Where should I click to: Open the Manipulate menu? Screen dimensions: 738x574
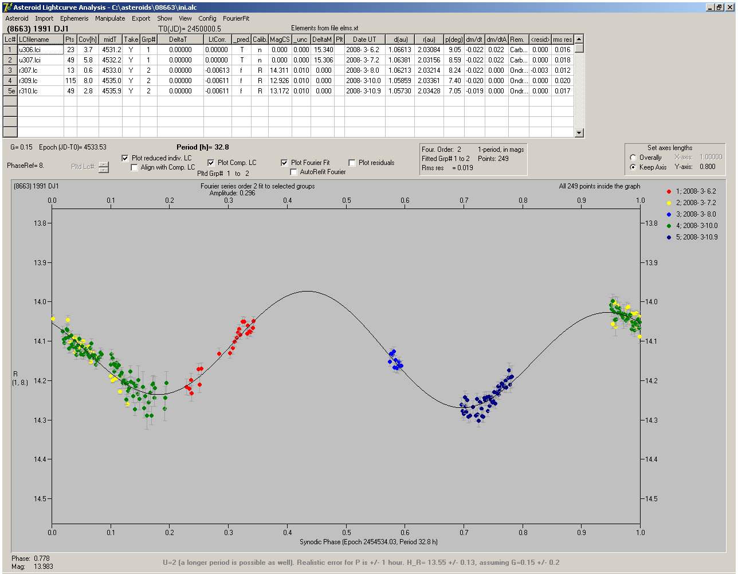coord(110,18)
